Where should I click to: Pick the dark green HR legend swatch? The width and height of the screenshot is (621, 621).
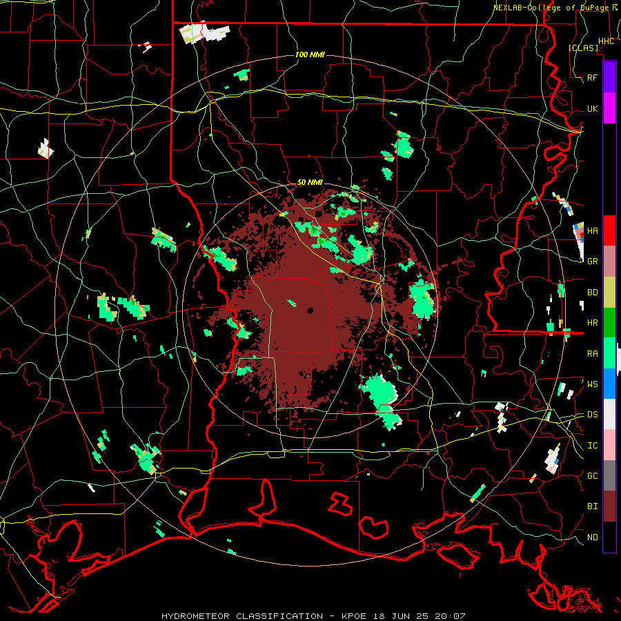(609, 322)
